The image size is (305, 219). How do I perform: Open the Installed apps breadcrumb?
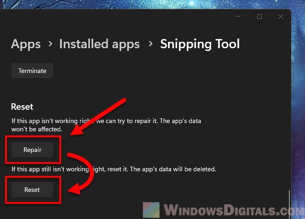(99, 44)
